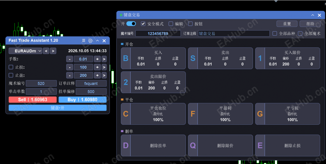Click the Q key 删除限价 card
The width and height of the screenshot is (326, 164).
(220, 146)
